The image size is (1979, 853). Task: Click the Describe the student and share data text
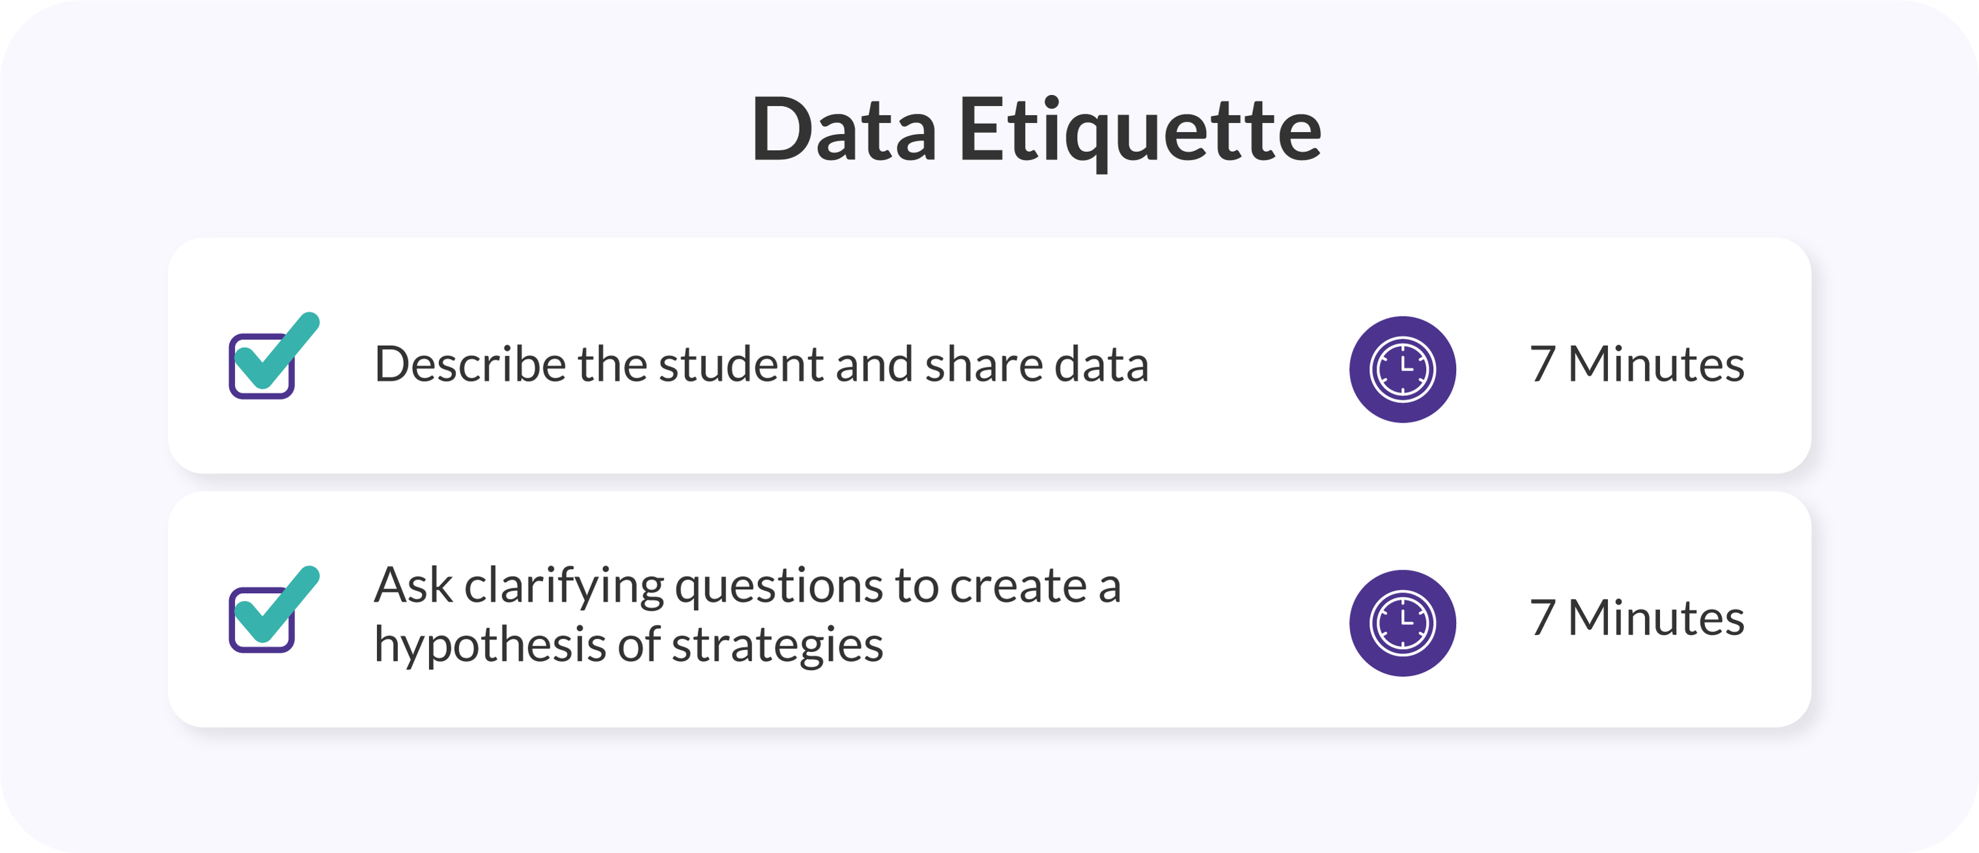click(x=761, y=364)
